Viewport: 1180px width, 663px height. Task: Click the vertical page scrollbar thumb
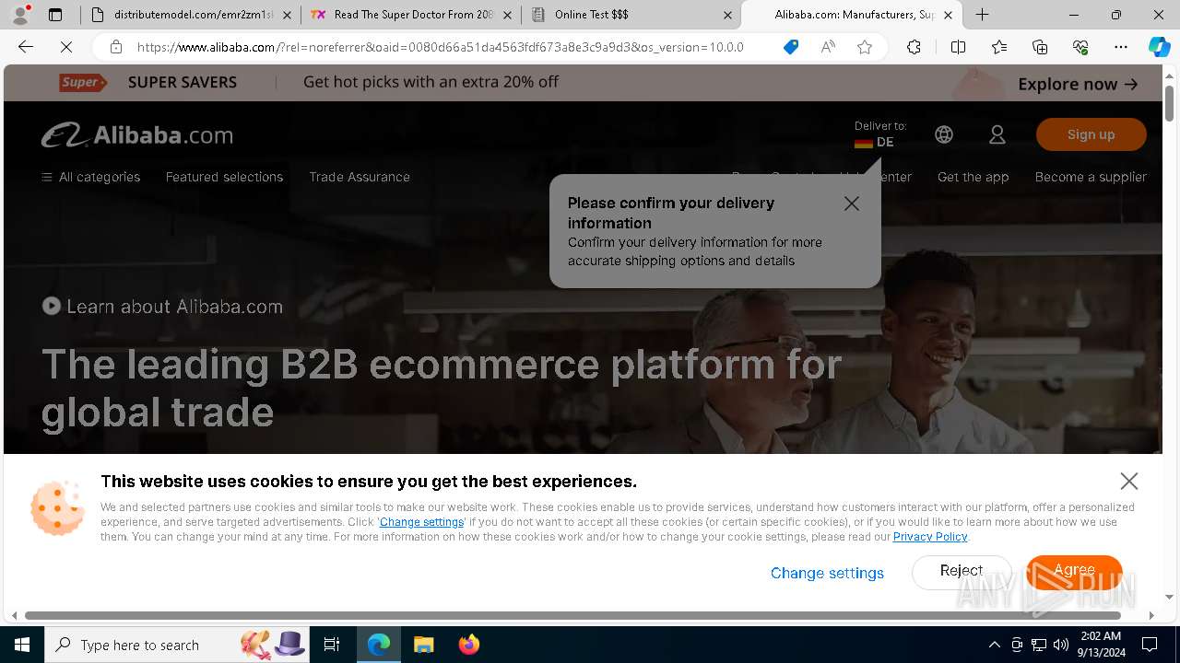tap(1169, 101)
